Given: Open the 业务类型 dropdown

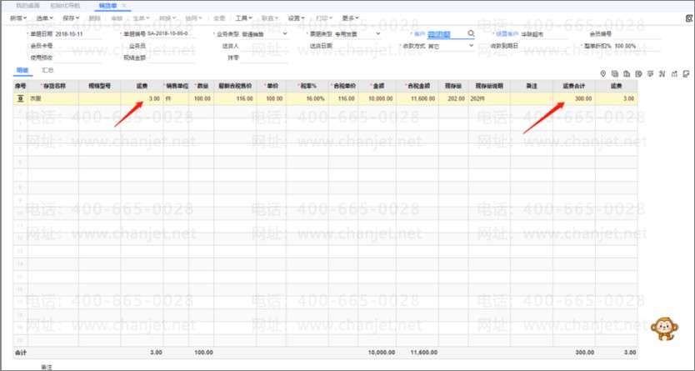Looking at the screenshot, I should [x=285, y=34].
